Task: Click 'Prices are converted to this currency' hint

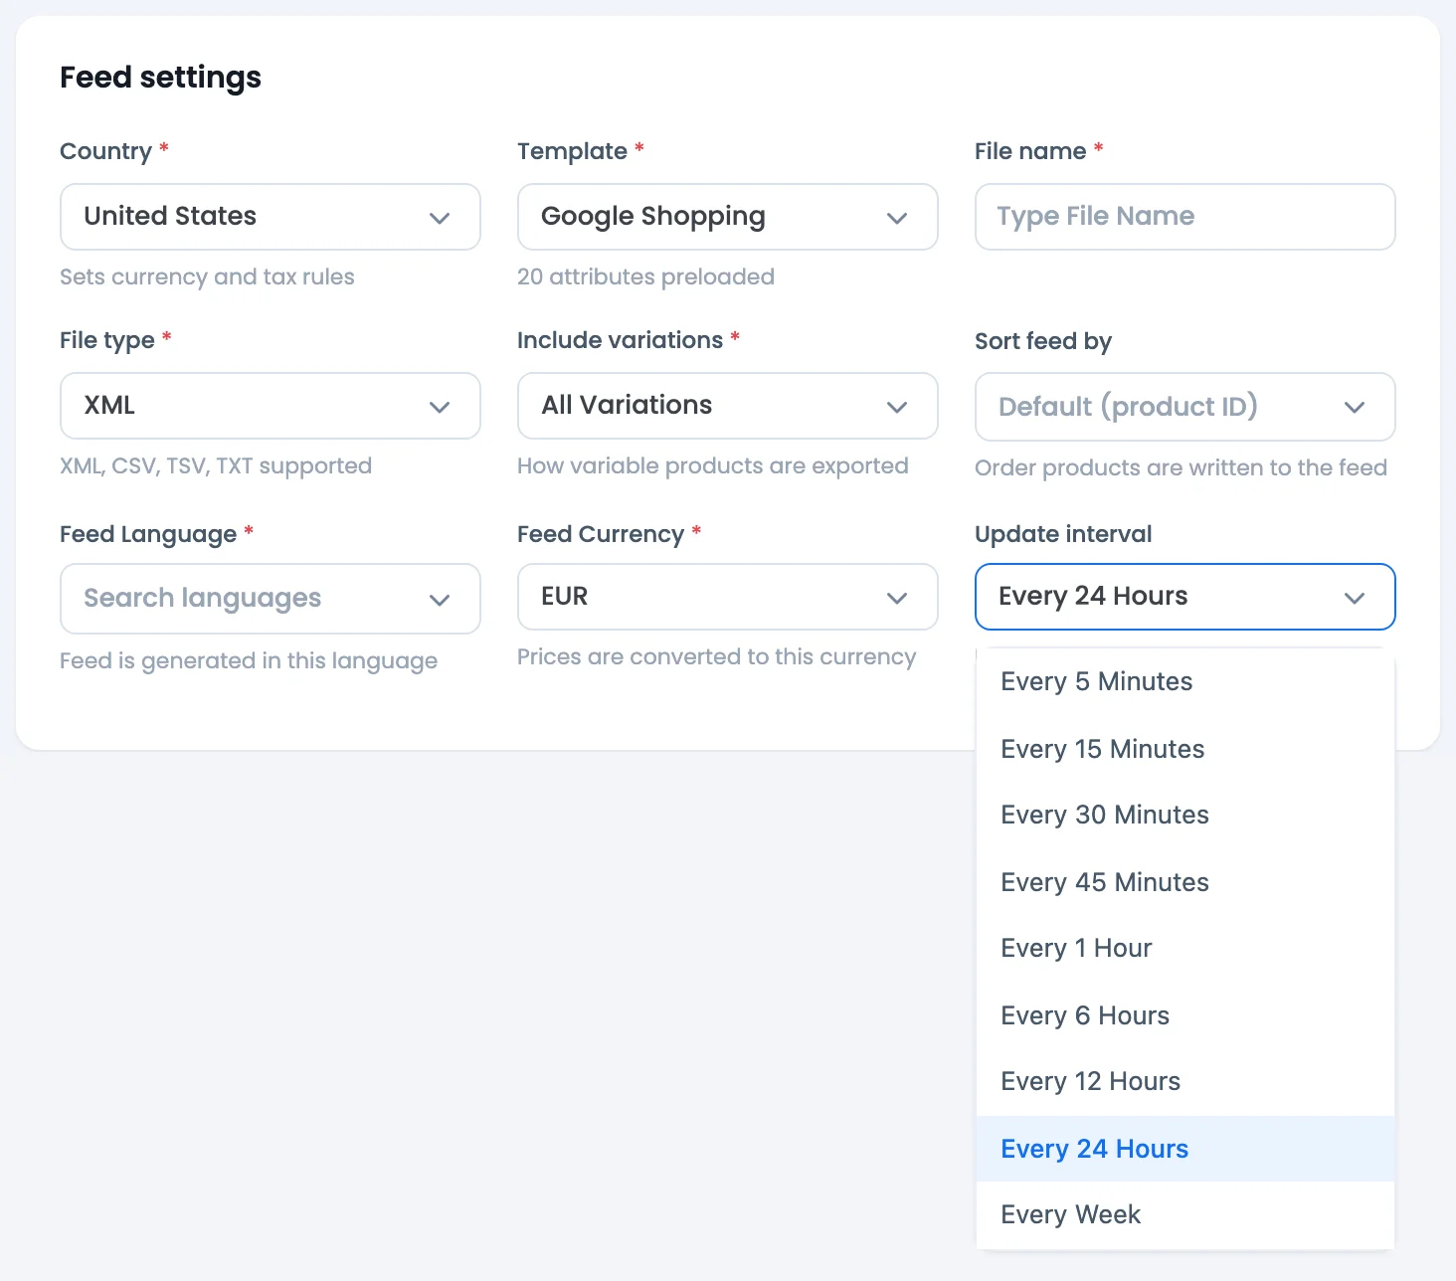Action: coord(716,656)
